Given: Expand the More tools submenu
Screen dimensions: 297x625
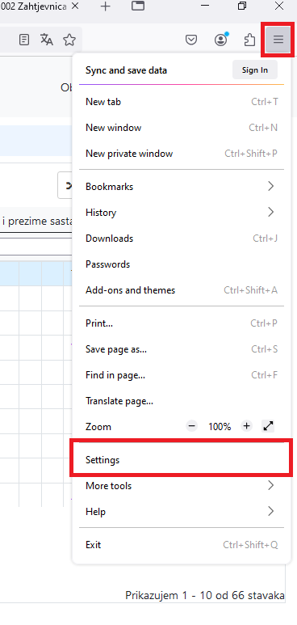Looking at the screenshot, I should [x=182, y=485].
